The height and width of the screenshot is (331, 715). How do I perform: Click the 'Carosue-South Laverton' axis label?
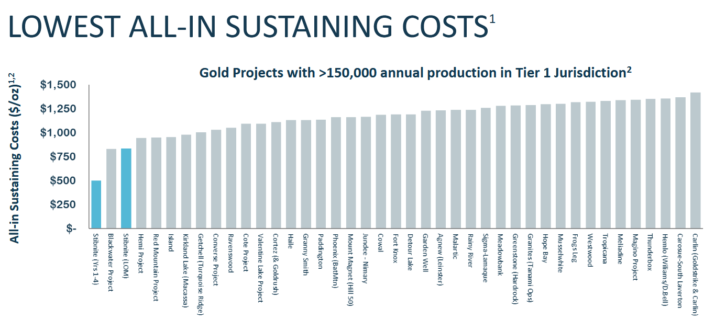679,270
